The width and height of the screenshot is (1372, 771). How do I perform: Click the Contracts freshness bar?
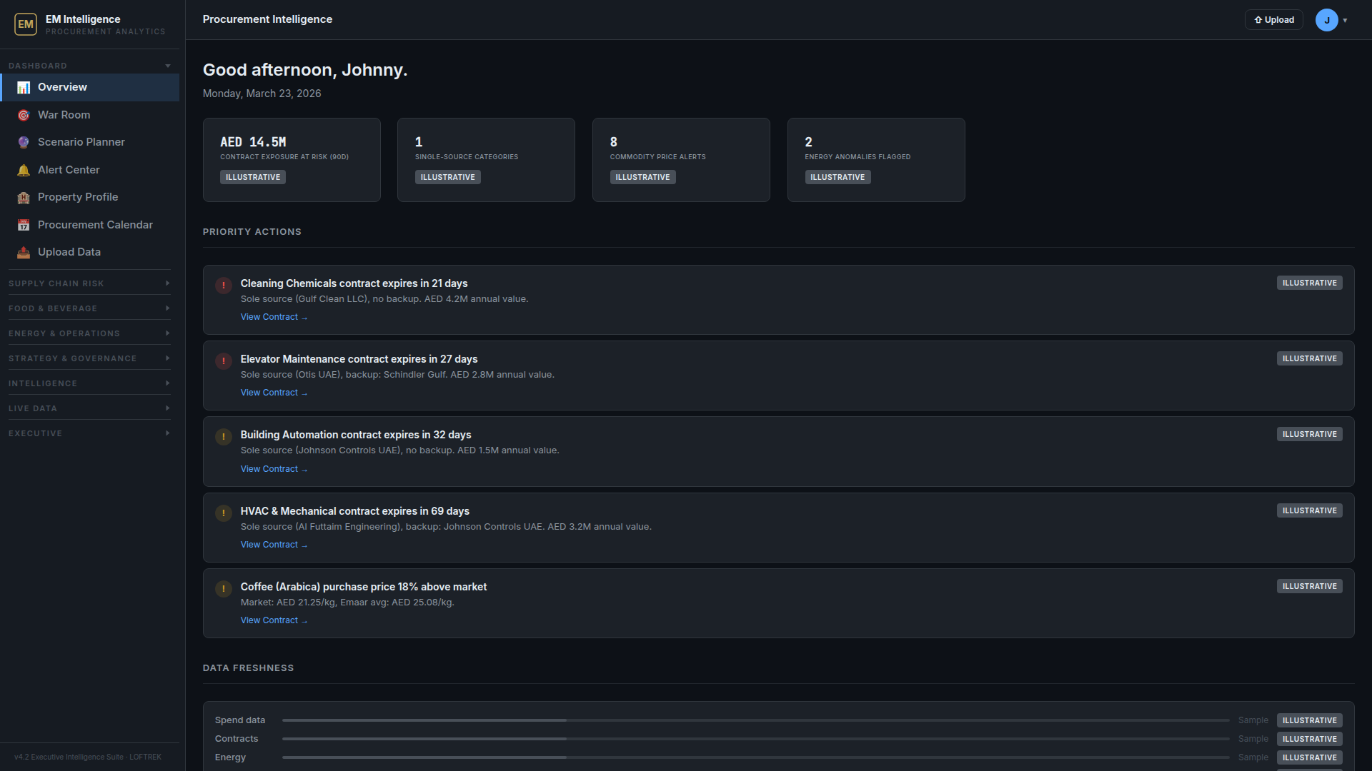click(x=756, y=739)
